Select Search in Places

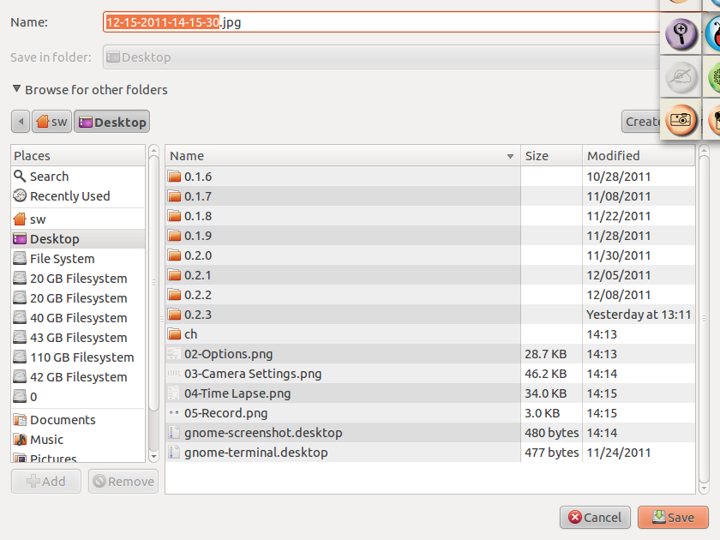pyautogui.click(x=78, y=177)
